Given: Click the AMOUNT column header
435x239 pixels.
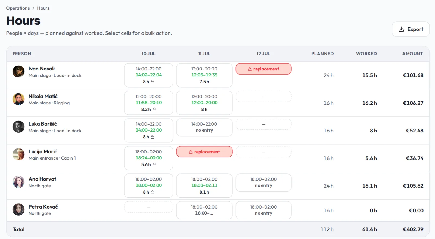Looking at the screenshot, I should pyautogui.click(x=413, y=54).
